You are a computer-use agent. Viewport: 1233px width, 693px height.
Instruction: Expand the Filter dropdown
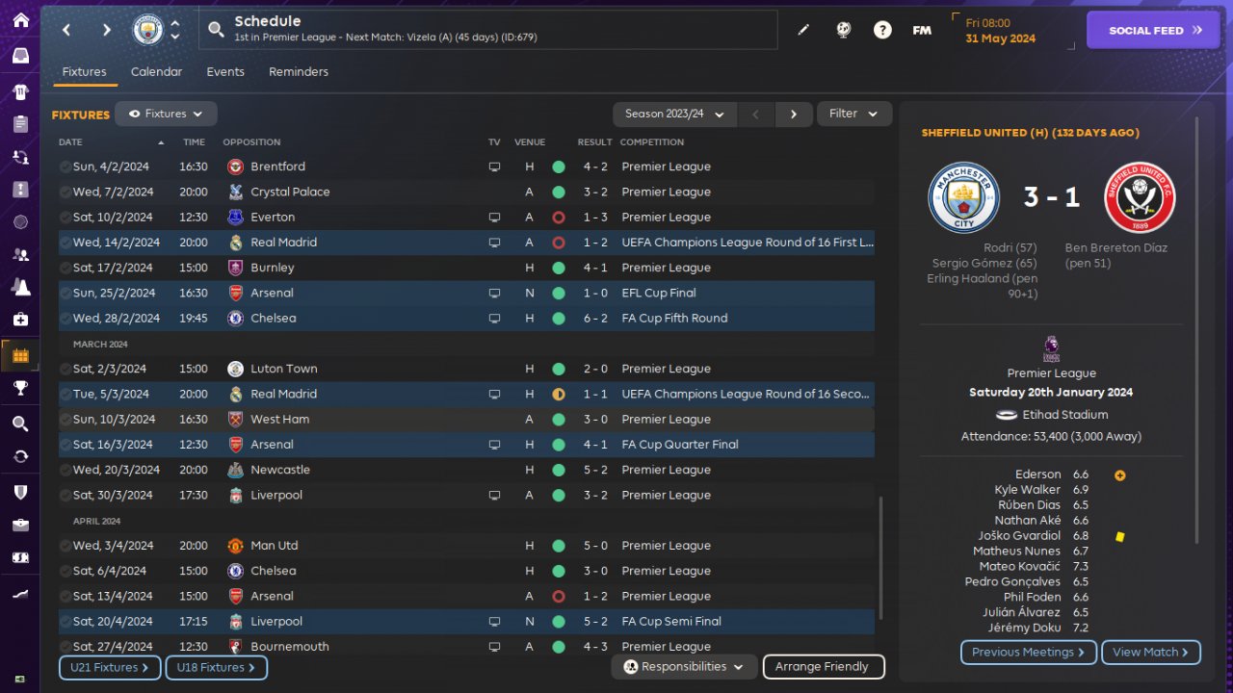[x=854, y=114]
